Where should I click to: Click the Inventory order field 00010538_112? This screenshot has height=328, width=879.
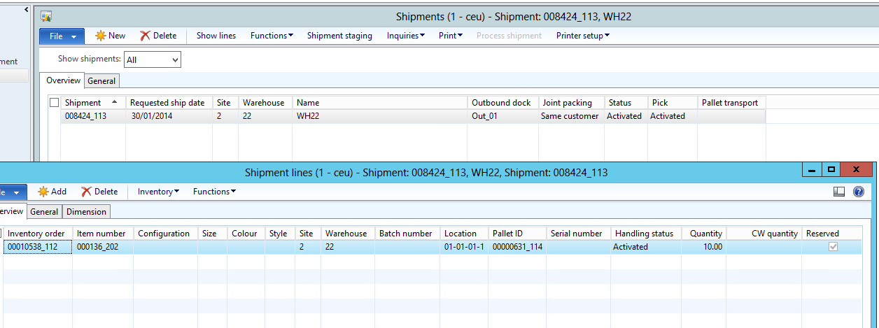coord(38,247)
